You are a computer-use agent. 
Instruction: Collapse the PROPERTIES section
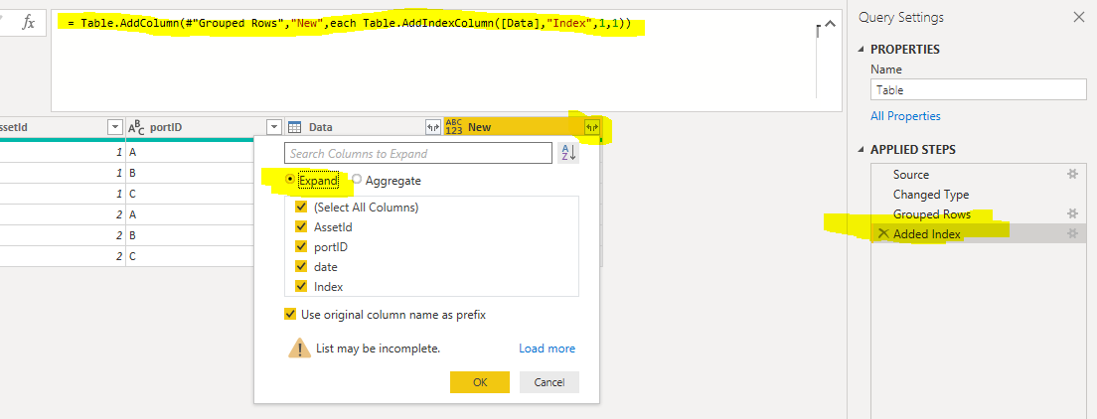click(x=861, y=50)
